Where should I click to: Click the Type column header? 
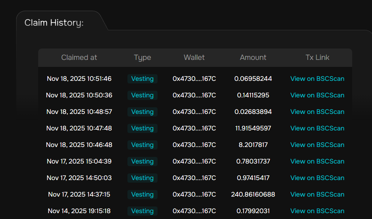coord(142,57)
